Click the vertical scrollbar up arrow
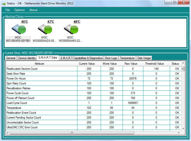This screenshot has width=191, height=141. (183, 63)
